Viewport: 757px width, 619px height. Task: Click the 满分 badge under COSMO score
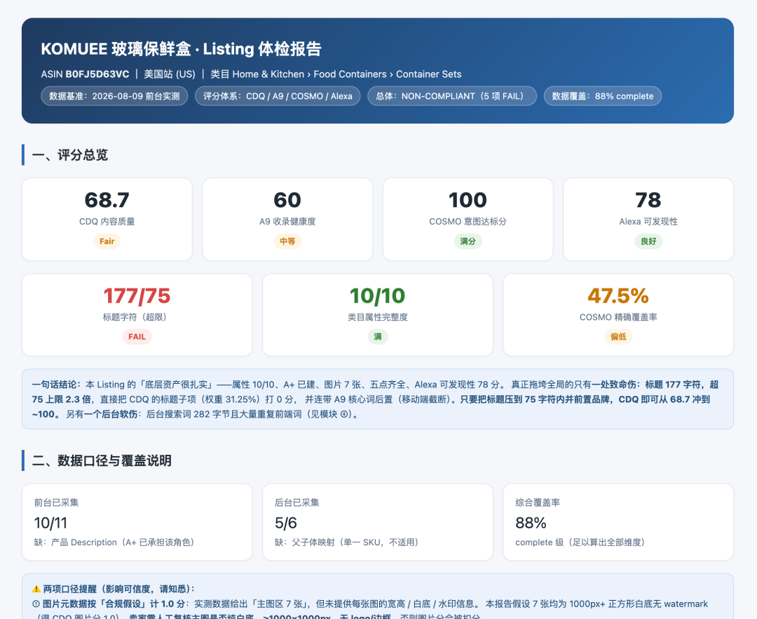[468, 241]
